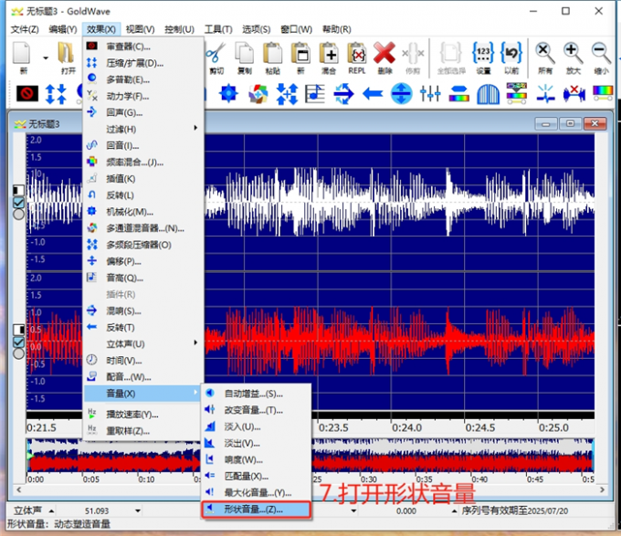This screenshot has height=536, width=621.
Task: Minimize the 无标题3 document window
Action: (546, 124)
